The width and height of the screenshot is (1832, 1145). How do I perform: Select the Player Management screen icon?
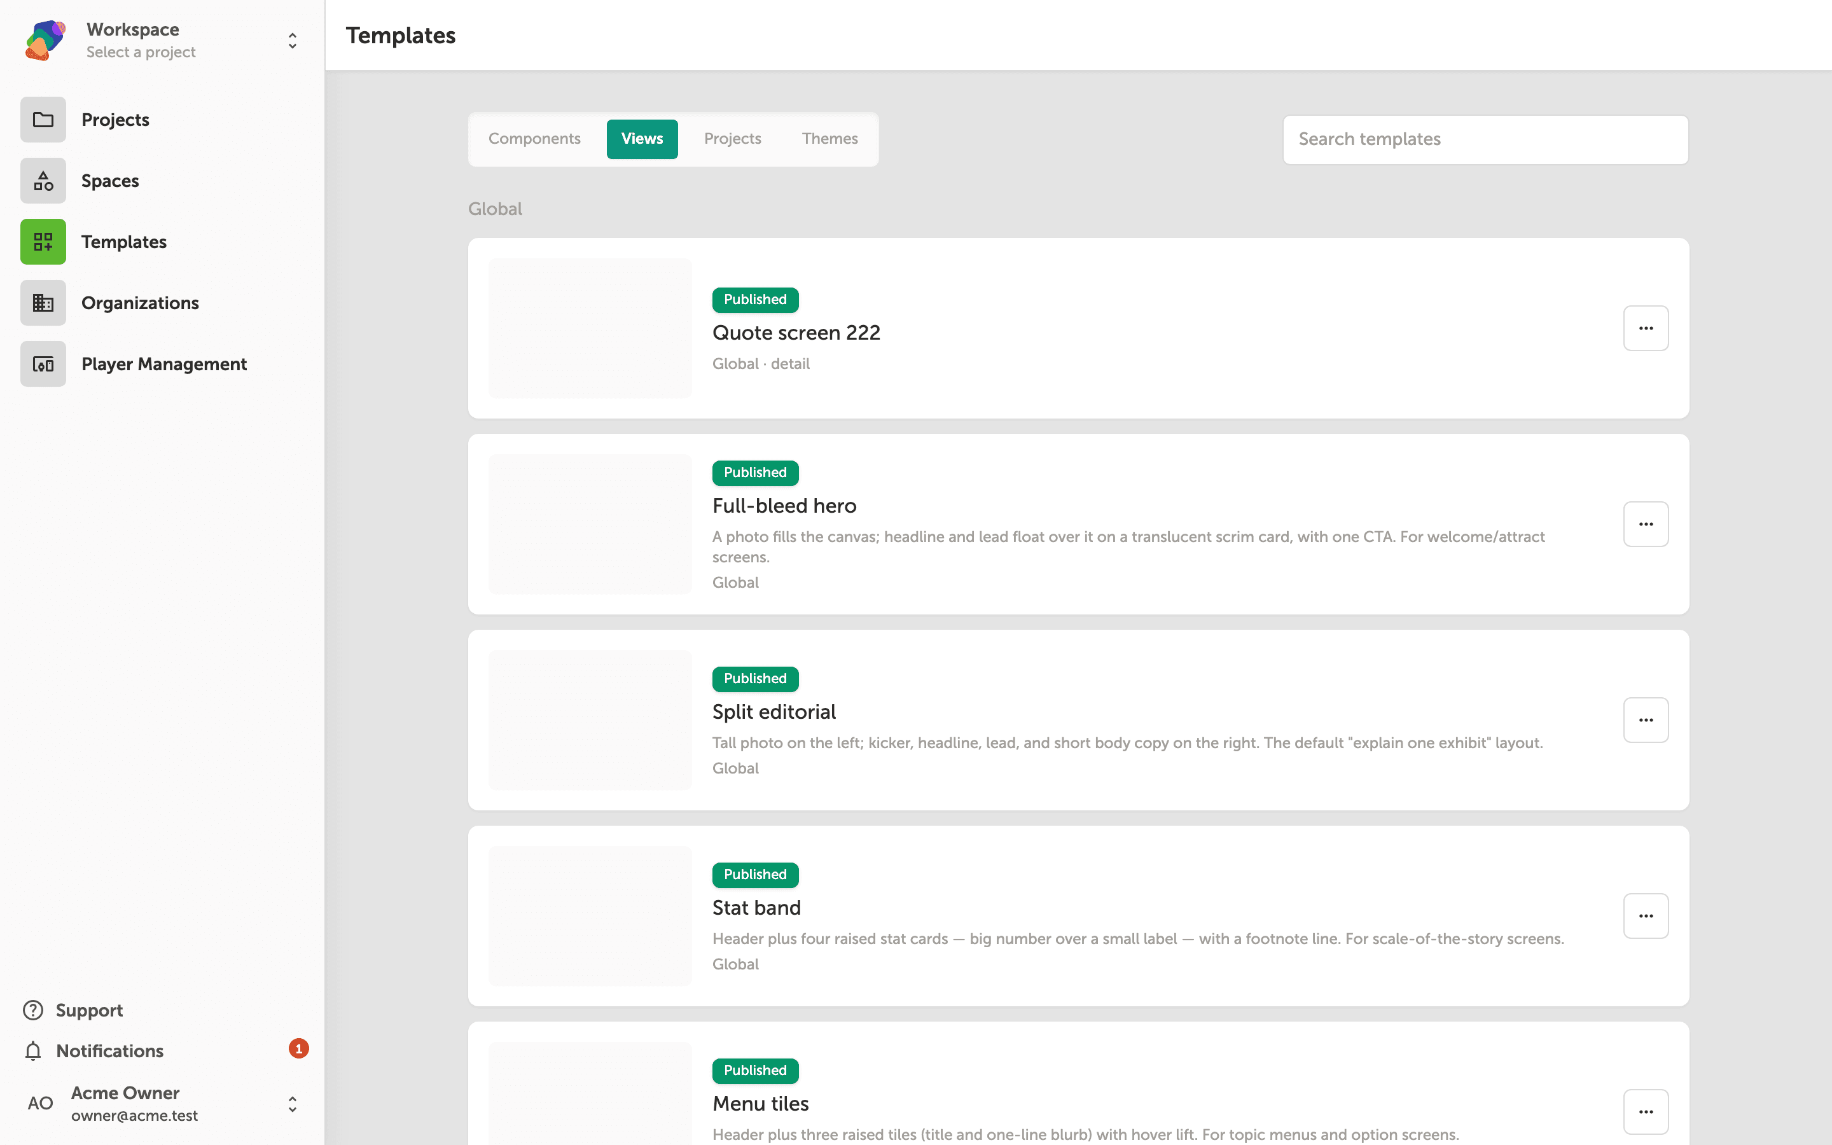point(43,364)
